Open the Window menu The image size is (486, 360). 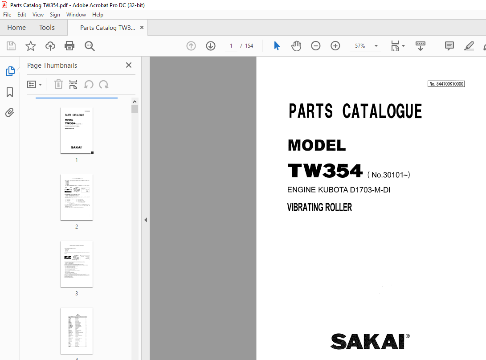tap(76, 15)
